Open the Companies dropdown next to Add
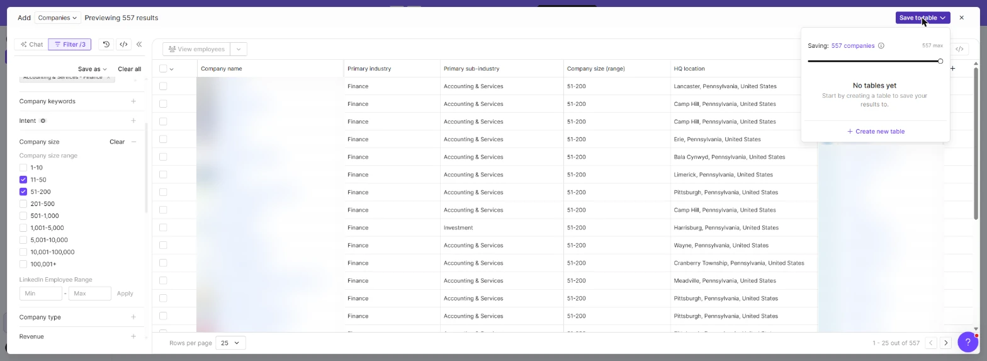This screenshot has height=361, width=987. pyautogui.click(x=57, y=18)
